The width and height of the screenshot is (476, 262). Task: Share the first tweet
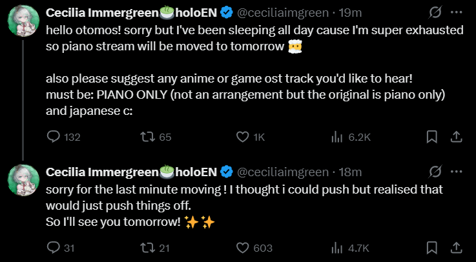tap(455, 137)
